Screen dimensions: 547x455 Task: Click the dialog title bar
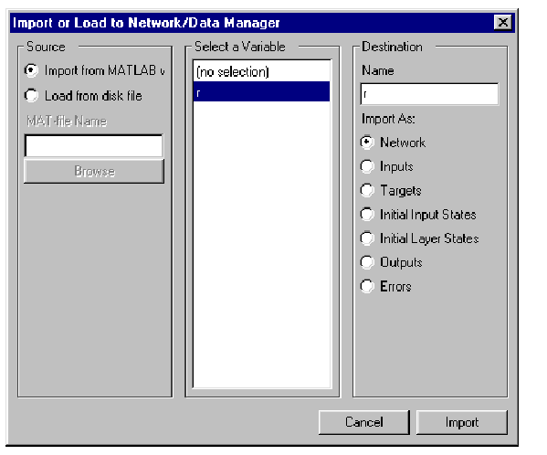pyautogui.click(x=251, y=23)
